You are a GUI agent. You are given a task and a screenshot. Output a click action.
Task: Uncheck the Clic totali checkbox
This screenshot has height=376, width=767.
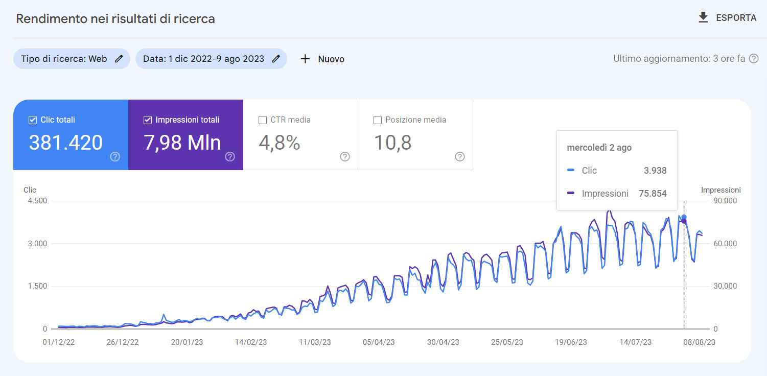(x=32, y=120)
